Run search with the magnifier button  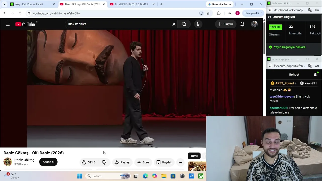coord(184,24)
